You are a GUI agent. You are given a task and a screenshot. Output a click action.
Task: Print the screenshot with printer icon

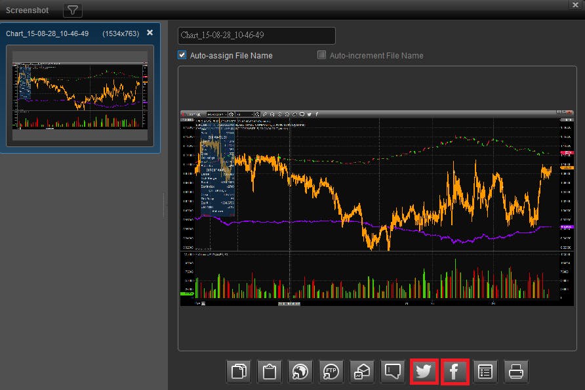[516, 372]
